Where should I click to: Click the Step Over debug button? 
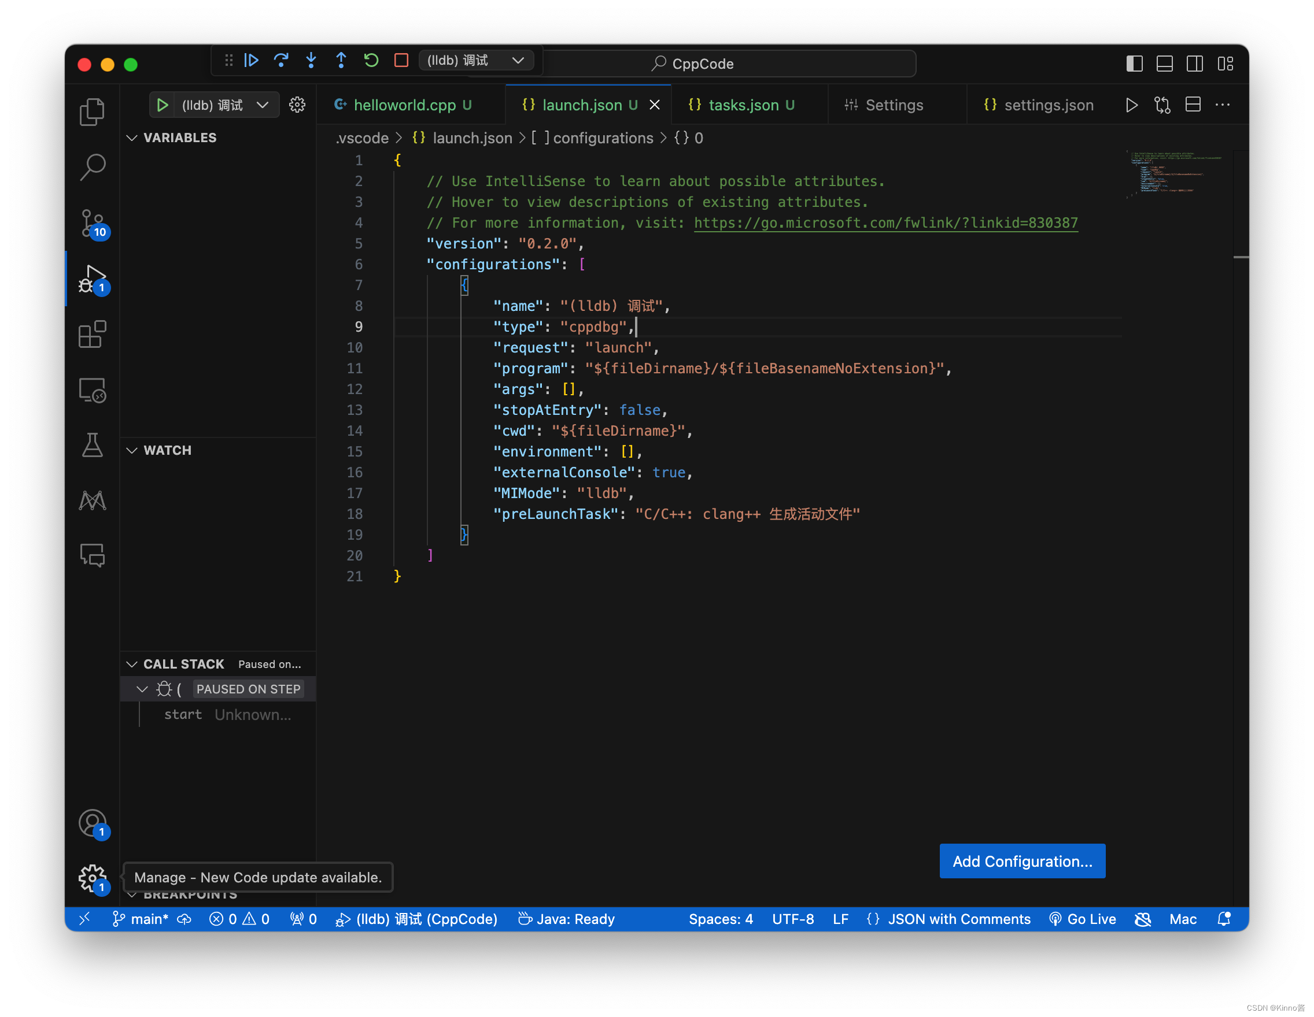pyautogui.click(x=281, y=60)
